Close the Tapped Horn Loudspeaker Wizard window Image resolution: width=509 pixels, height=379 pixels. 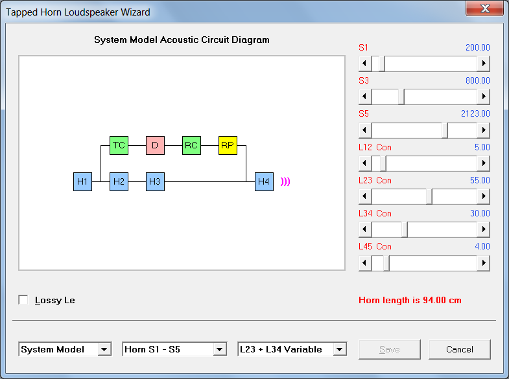pyautogui.click(x=485, y=8)
